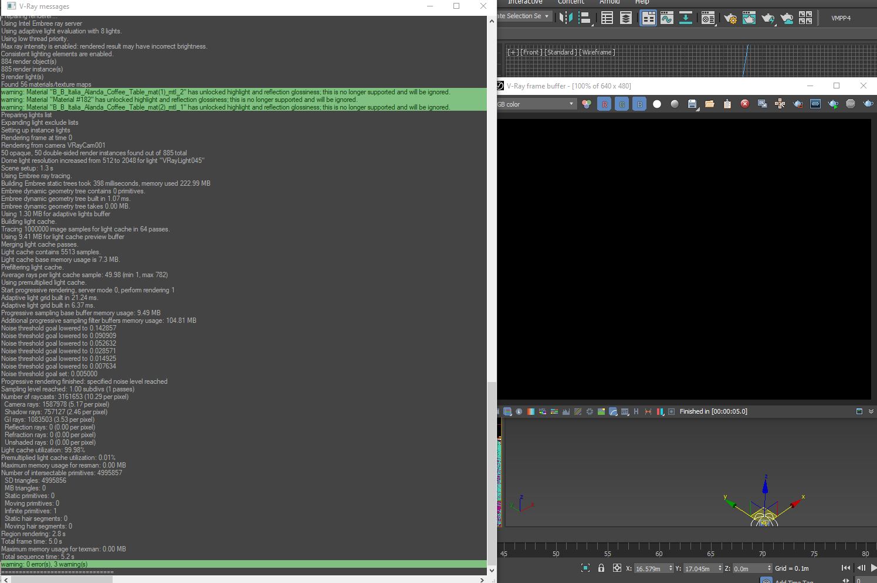Open the Align tool flyout

coord(585,18)
